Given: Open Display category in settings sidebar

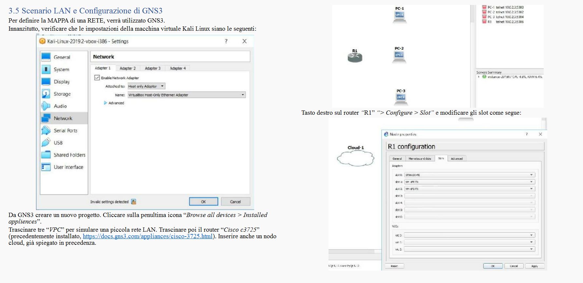Looking at the screenshot, I should 64,82.
